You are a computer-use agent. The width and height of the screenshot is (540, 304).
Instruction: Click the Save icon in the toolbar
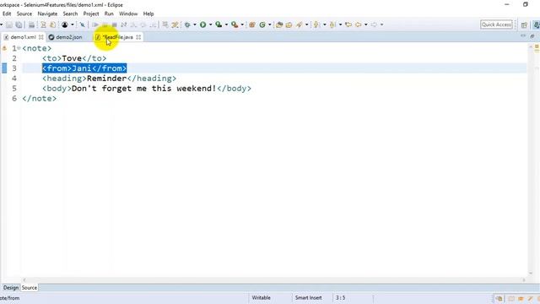point(9,24)
